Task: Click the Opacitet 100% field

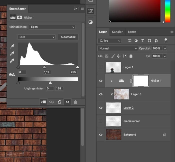Action: click(157, 48)
